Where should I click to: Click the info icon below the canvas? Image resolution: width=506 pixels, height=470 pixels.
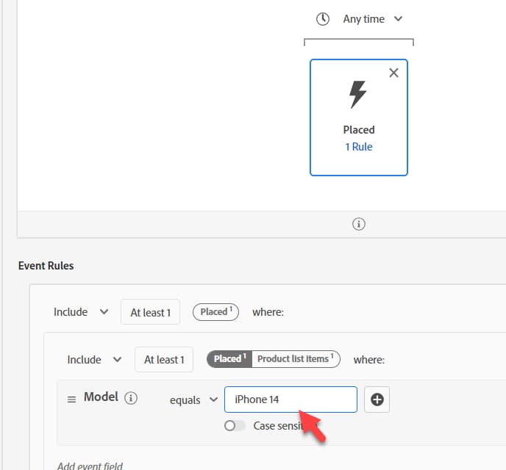pos(358,224)
